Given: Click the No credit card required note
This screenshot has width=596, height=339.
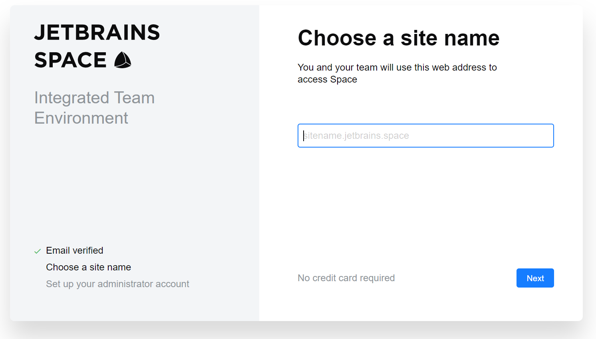Looking at the screenshot, I should point(346,278).
